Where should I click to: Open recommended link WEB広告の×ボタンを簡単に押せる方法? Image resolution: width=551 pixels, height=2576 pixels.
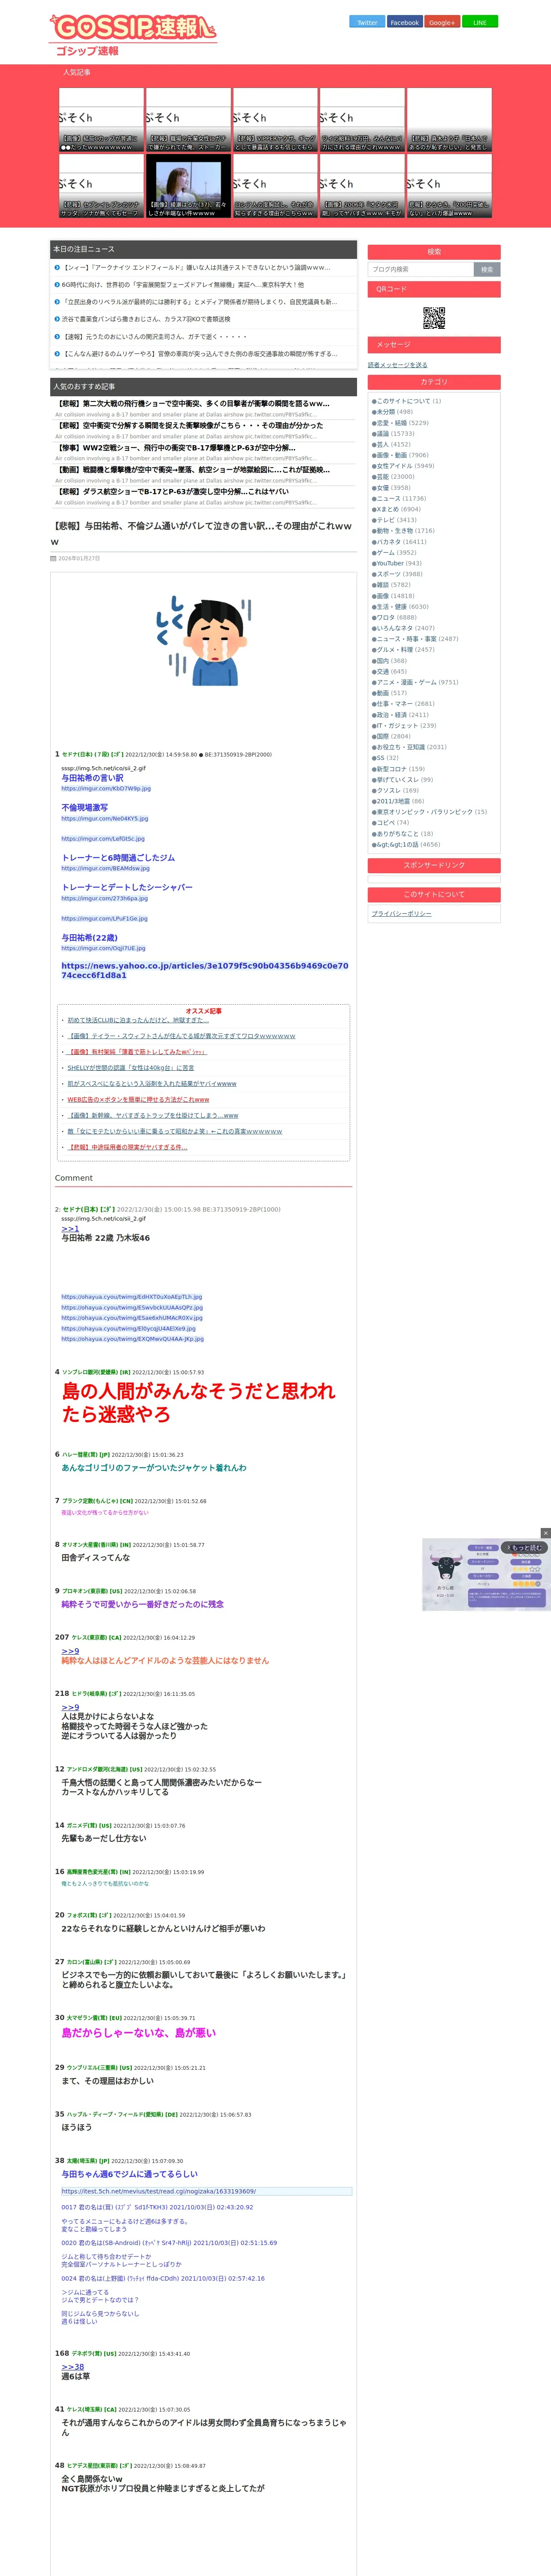[x=138, y=1100]
